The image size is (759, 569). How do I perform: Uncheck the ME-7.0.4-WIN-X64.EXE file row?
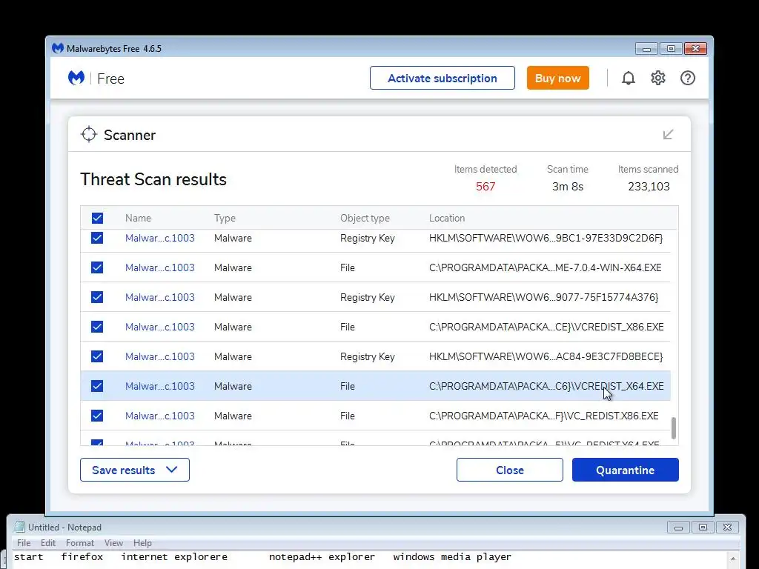[97, 267]
